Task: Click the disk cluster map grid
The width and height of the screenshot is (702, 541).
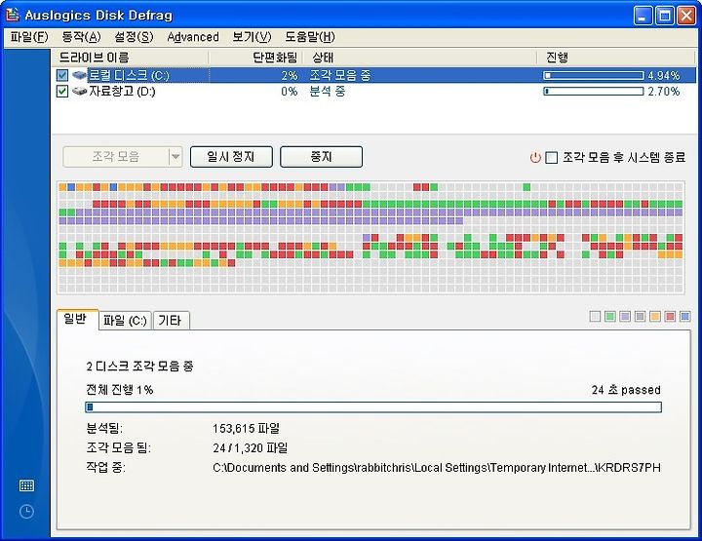Action: (370, 238)
